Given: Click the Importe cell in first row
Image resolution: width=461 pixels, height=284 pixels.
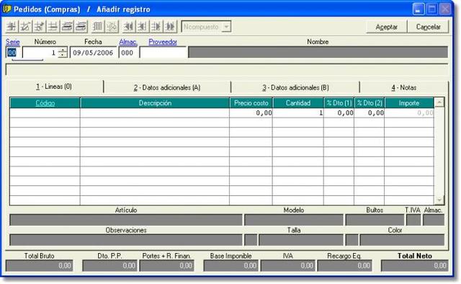Looking at the screenshot, I should [x=409, y=113].
